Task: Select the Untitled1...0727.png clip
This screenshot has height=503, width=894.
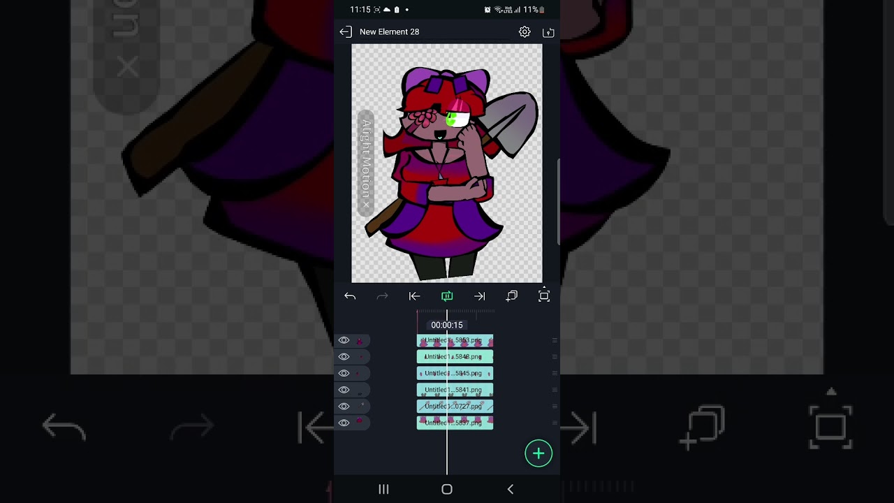Action: tap(455, 406)
